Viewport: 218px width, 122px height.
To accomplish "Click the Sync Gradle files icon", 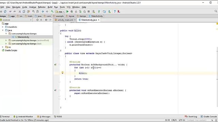I will coord(99,12).
